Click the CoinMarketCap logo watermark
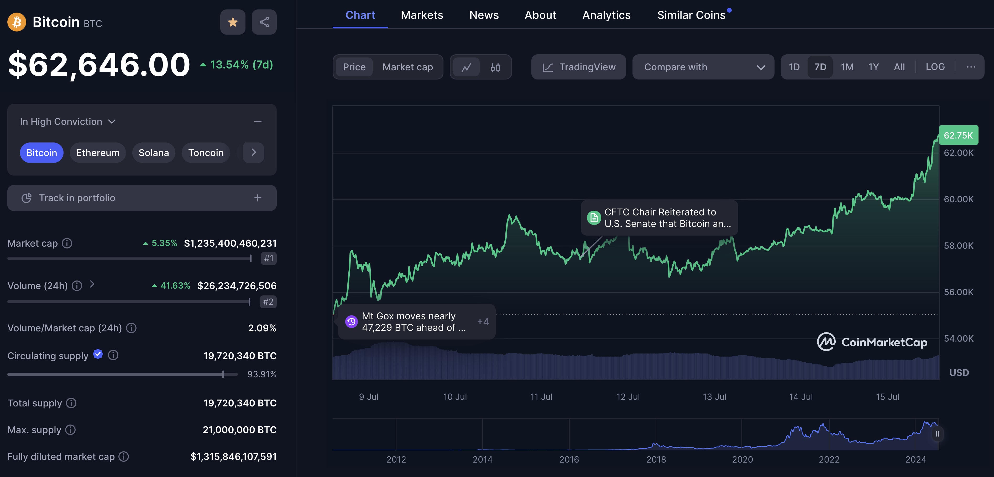This screenshot has height=477, width=994. [x=873, y=342]
